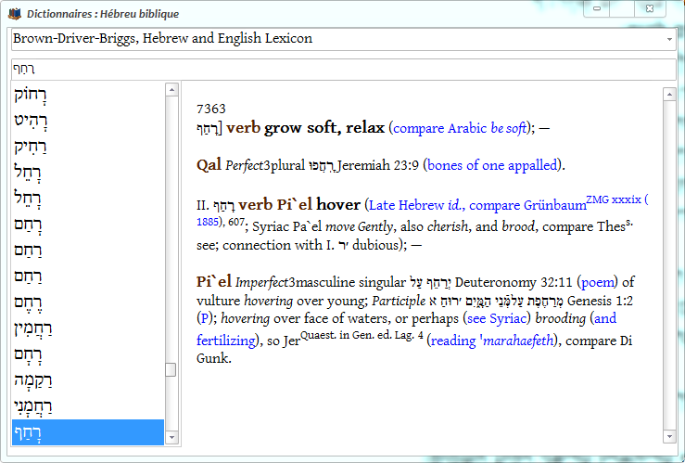
Task: Click the definition pane scroll down arrow
Action: click(x=669, y=436)
